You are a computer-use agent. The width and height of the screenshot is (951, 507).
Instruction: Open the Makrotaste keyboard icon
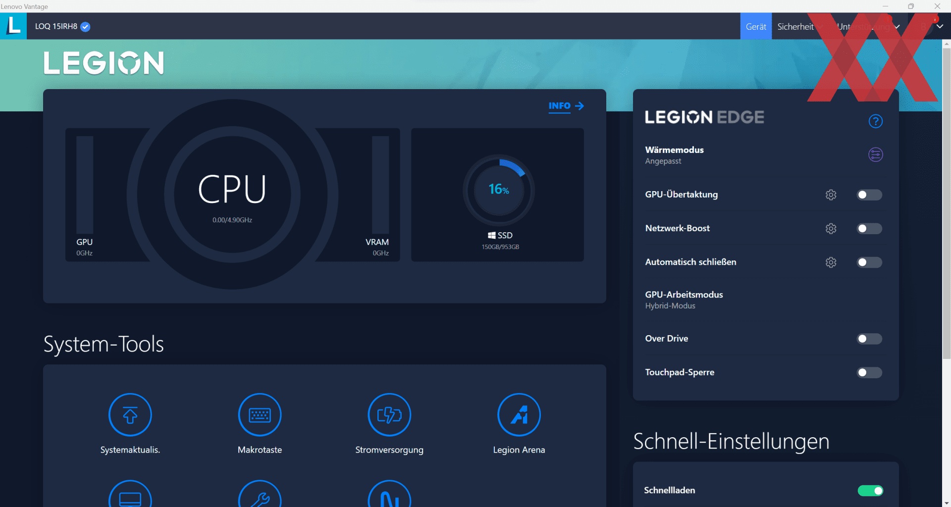(260, 415)
